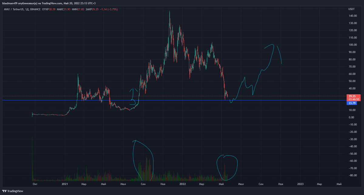
Task: Click the -20.00 price axis label
Action: 352,132
